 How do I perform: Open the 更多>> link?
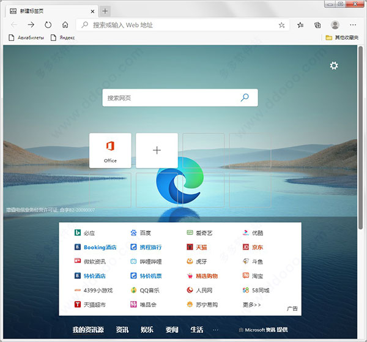[251, 305]
